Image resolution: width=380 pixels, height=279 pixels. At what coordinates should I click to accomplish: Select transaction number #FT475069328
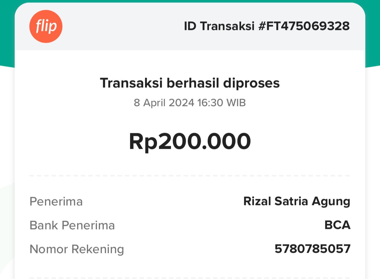(304, 26)
